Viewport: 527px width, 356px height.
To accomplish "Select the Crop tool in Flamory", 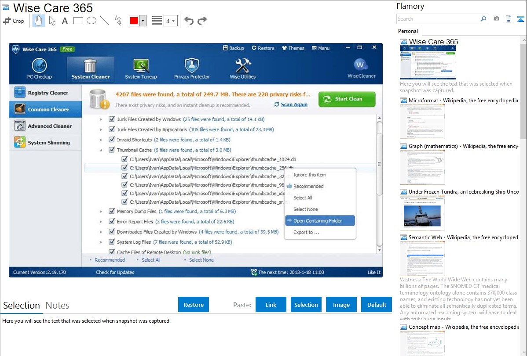I will [14, 21].
